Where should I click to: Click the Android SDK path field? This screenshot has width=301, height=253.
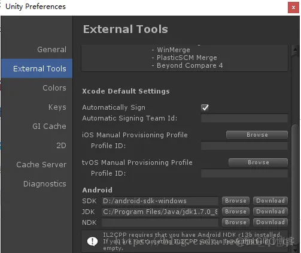pos(160,201)
